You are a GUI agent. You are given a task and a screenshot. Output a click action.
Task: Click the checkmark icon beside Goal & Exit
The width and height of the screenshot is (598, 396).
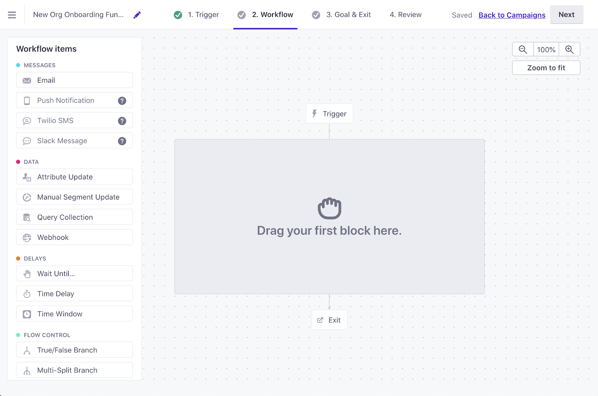point(316,15)
